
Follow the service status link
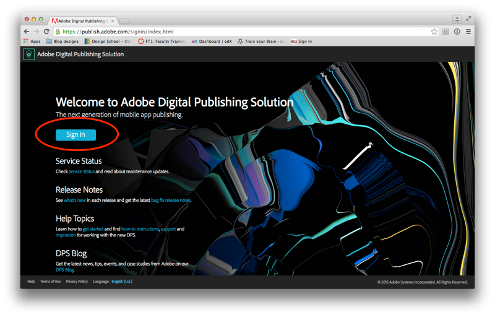[82, 172]
